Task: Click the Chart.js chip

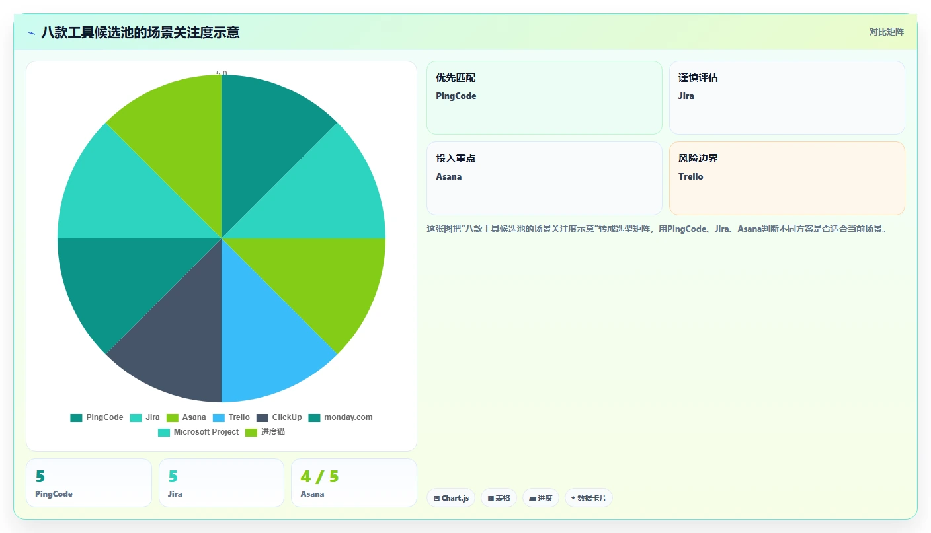Action: [x=451, y=498]
